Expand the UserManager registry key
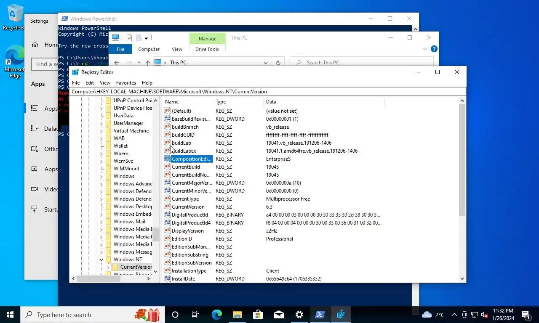This screenshot has width=539, height=323. (x=101, y=123)
